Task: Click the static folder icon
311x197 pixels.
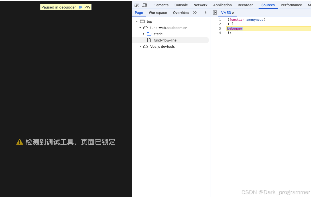Action: (x=149, y=34)
